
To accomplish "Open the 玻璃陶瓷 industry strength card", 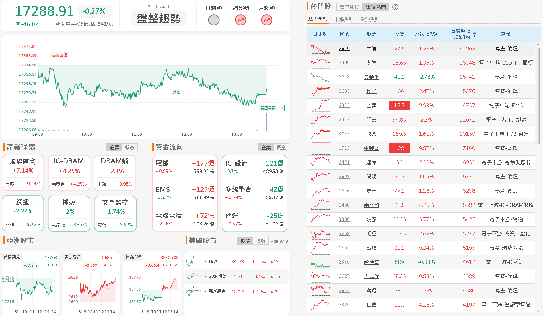I will tap(23, 173).
